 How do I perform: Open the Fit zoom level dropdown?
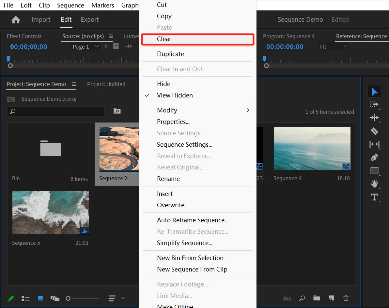point(333,47)
